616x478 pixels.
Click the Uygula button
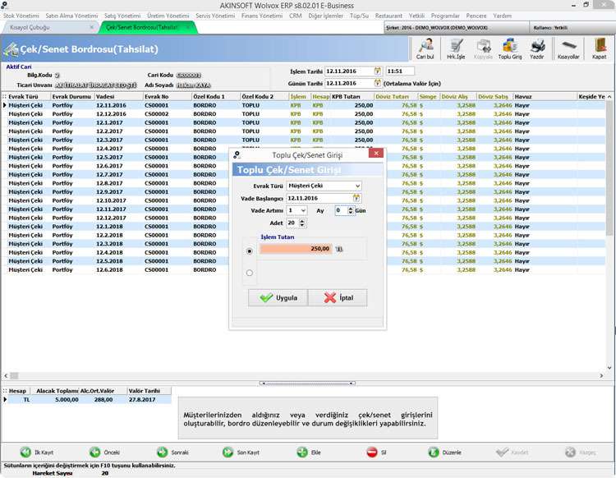(278, 297)
